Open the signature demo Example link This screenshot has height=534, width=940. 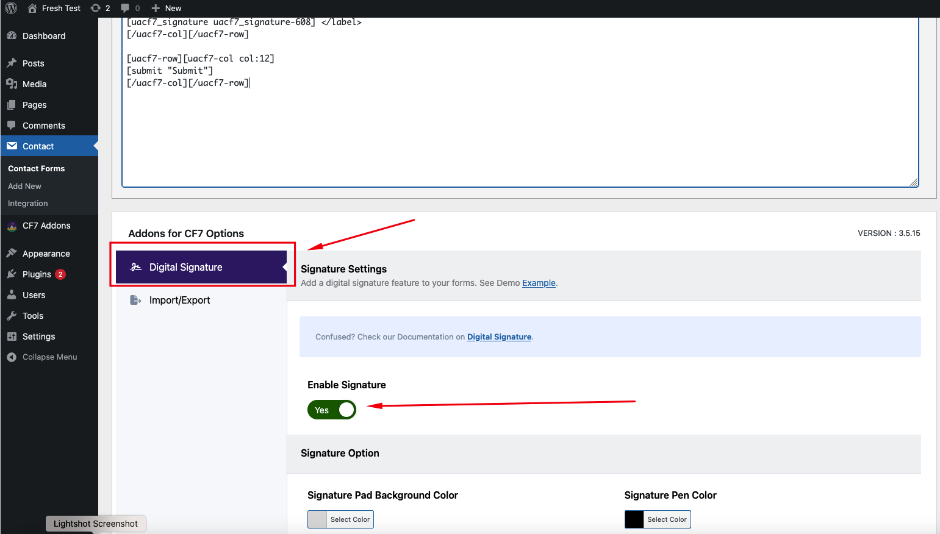pyautogui.click(x=539, y=283)
